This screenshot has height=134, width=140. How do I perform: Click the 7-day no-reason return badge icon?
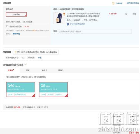(x=68, y=24)
